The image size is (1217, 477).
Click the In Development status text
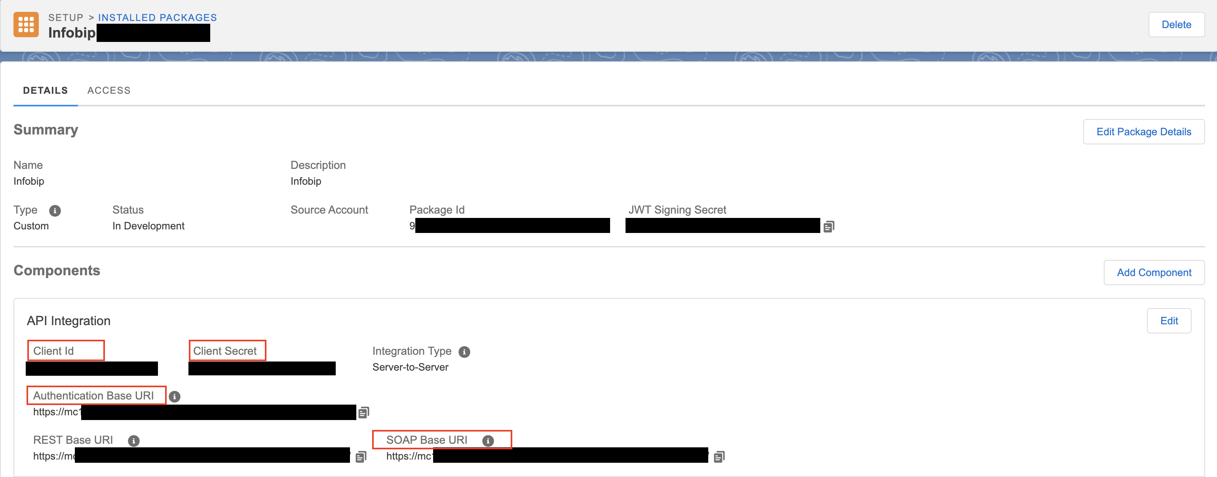tap(148, 225)
